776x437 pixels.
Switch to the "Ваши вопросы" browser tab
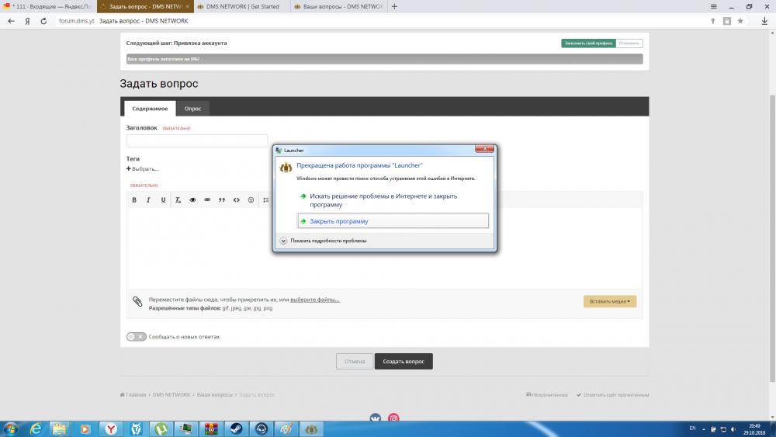click(341, 6)
